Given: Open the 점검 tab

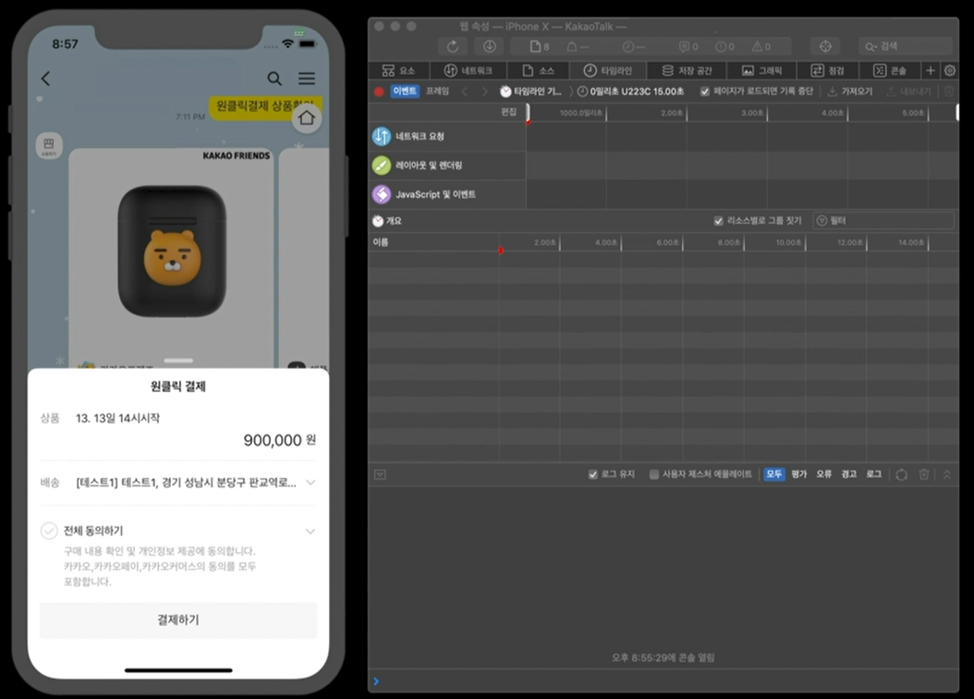Looking at the screenshot, I should (828, 71).
